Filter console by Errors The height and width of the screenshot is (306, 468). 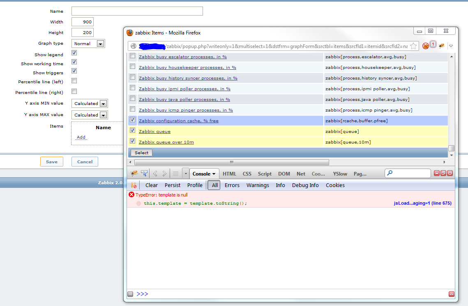(232, 185)
